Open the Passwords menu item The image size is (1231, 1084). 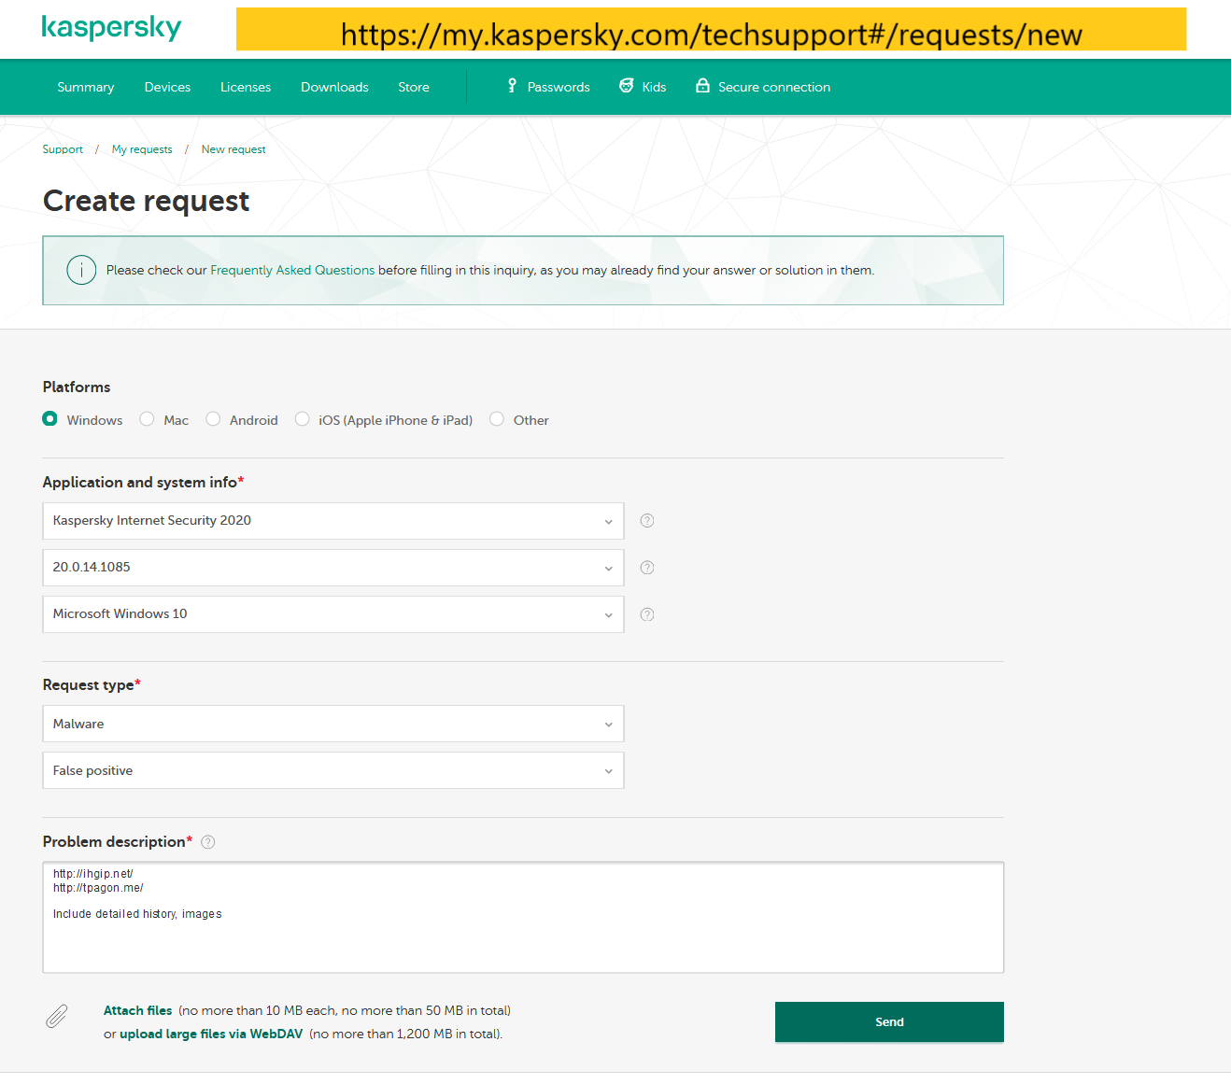pos(559,87)
